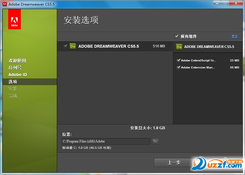
Task: Toggle the Adobe Dreamweaver CS5.5 checkbox
Action: 65,46
